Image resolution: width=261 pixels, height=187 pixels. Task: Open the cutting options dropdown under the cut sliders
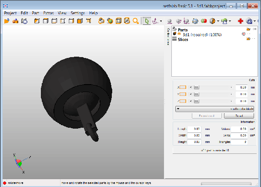point(214,109)
